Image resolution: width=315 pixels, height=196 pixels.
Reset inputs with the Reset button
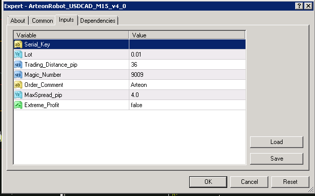coord(290,182)
